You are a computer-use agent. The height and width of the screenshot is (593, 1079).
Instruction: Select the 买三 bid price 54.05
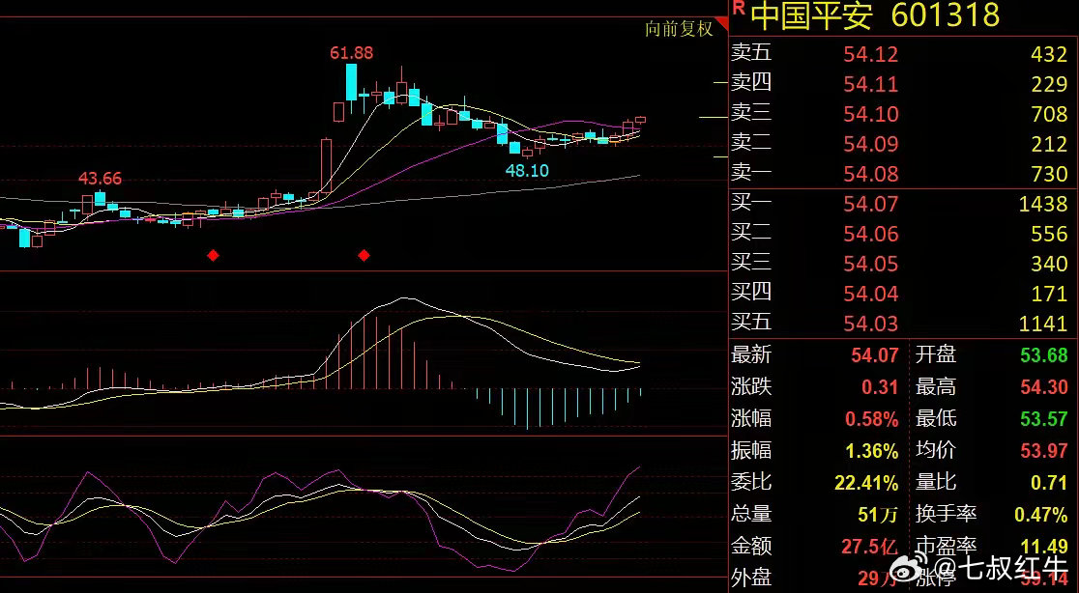(x=871, y=264)
